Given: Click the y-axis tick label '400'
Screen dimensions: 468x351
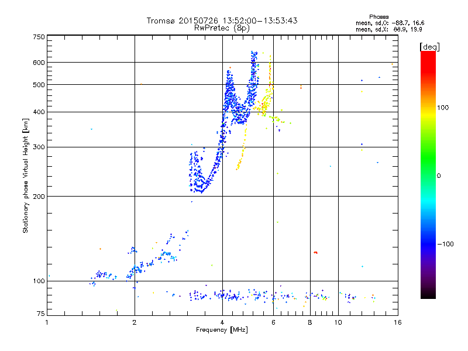Looking at the screenshot, I should point(39,112).
